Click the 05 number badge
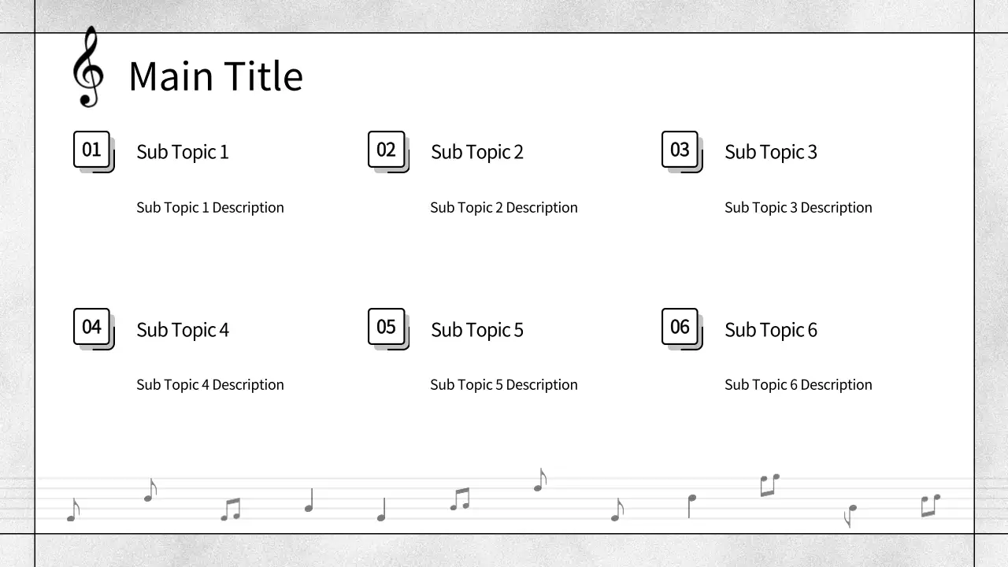 387,327
